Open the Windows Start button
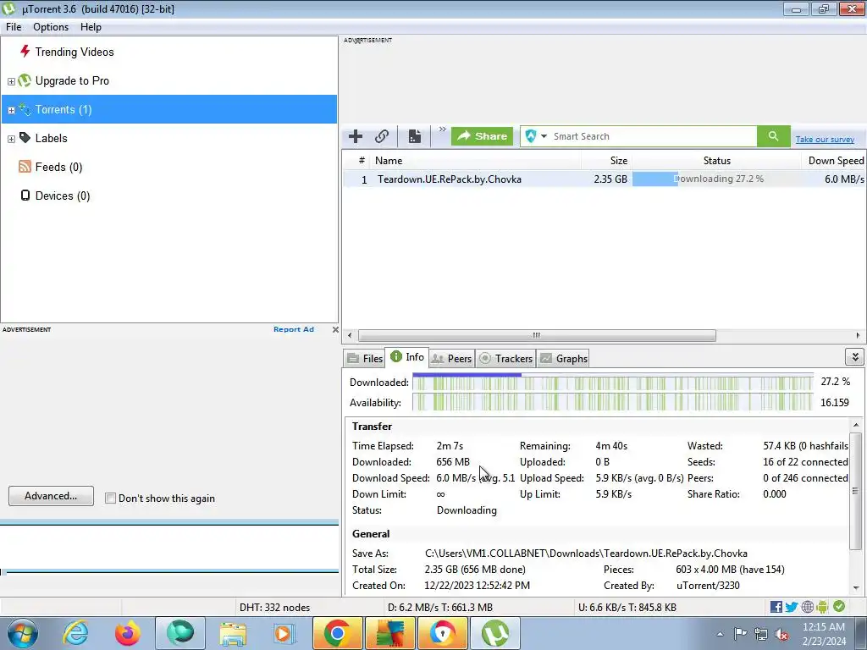The height and width of the screenshot is (650, 867). point(22,633)
